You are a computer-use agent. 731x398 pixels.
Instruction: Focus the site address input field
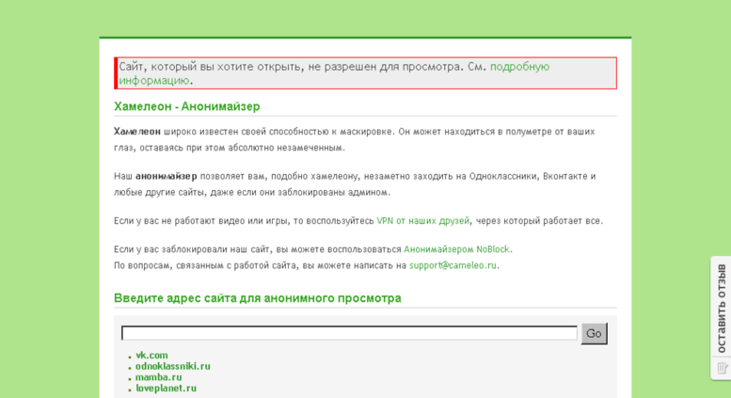pyautogui.click(x=349, y=333)
